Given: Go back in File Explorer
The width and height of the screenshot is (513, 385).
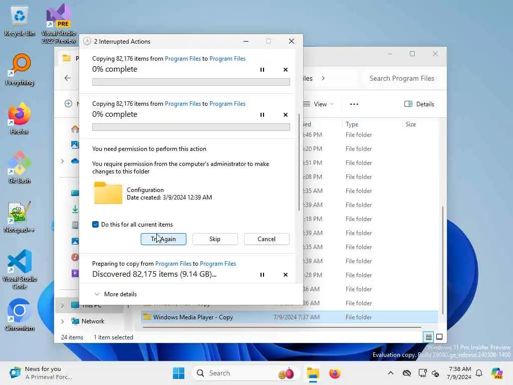Looking at the screenshot, I should 68,78.
